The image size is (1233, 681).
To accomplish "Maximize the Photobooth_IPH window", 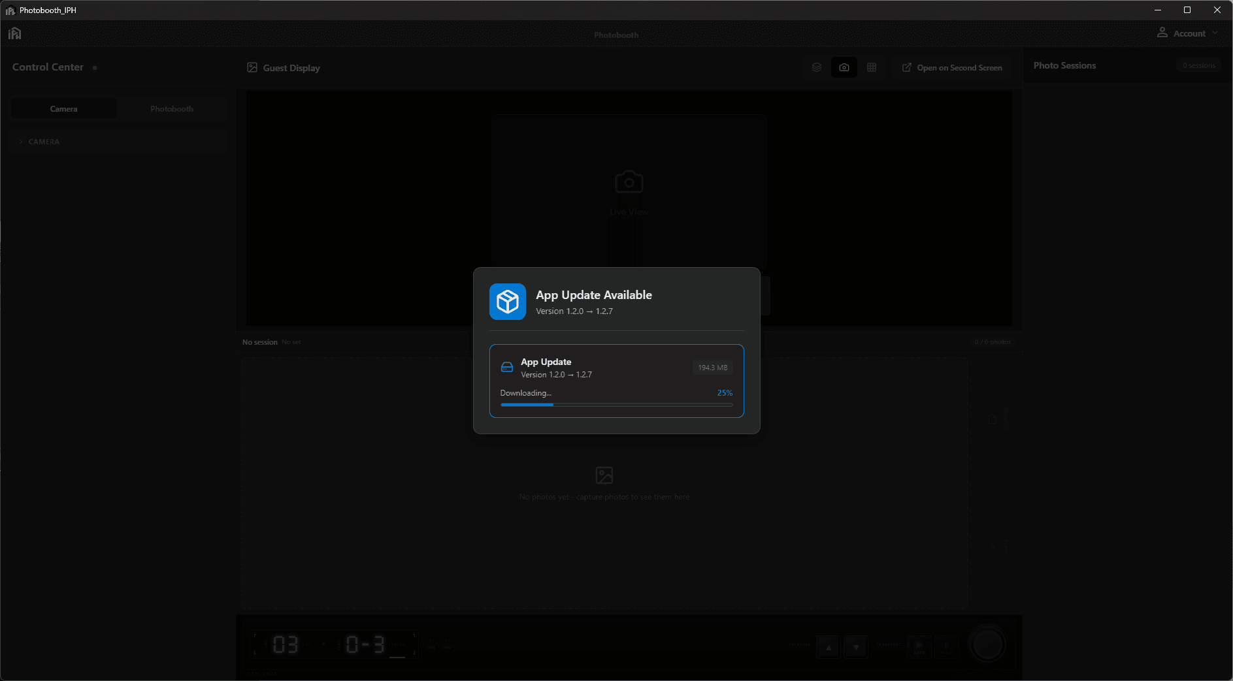I will [x=1187, y=10].
